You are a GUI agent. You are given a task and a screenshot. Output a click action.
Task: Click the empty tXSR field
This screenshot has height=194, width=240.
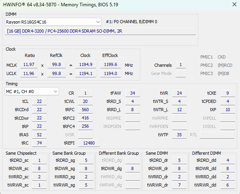(x=85, y=135)
